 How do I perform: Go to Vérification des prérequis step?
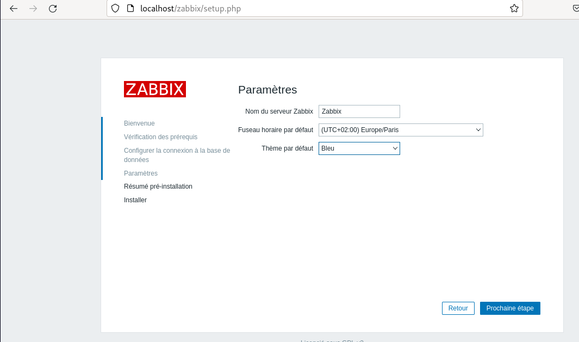(x=160, y=137)
